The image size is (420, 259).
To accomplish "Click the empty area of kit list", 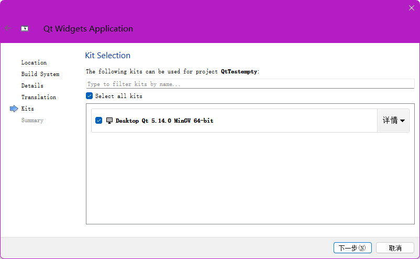I will coord(250,178).
